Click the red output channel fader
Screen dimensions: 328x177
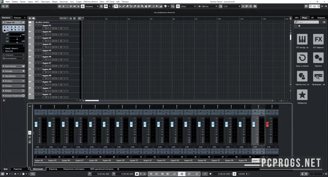click(x=267, y=124)
